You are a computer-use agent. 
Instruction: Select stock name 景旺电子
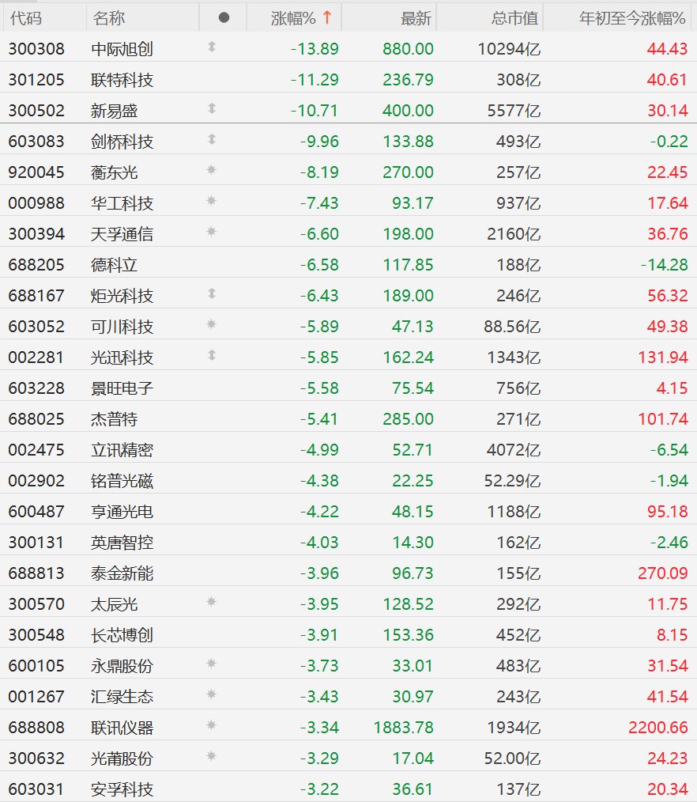[x=122, y=388]
